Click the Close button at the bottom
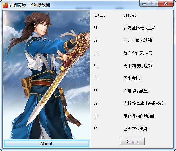Viewport: 176px width, 151px height. [132, 141]
